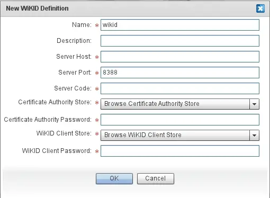This screenshot has width=270, height=198.
Task: Confirm the definition with the OK button
Action: pyautogui.click(x=114, y=178)
